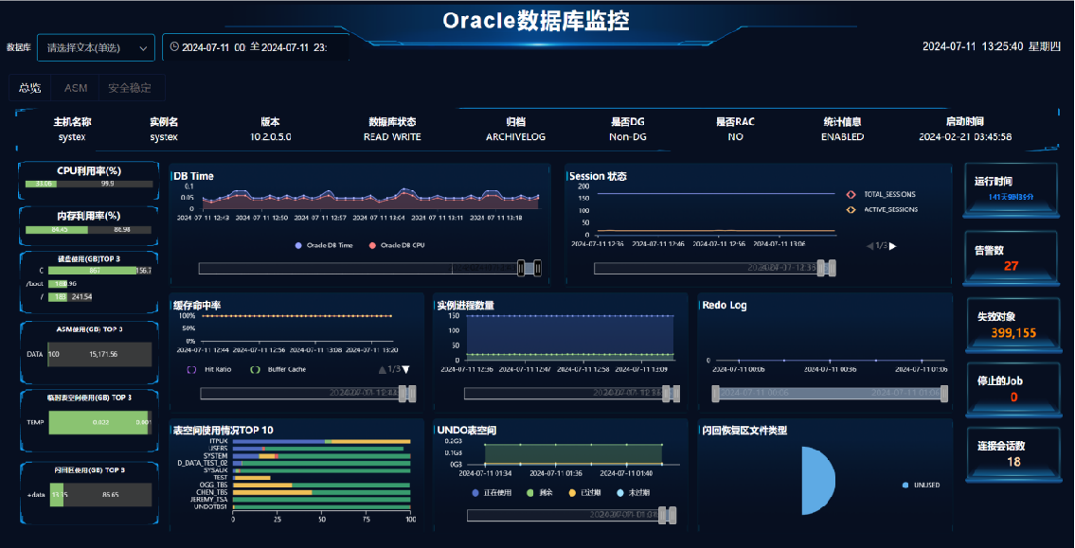Toggle the Hit Ratio legend entry
The image size is (1075, 548).
(x=209, y=369)
